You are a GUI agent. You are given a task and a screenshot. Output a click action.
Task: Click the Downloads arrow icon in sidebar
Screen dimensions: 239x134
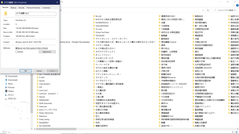pos(6,80)
